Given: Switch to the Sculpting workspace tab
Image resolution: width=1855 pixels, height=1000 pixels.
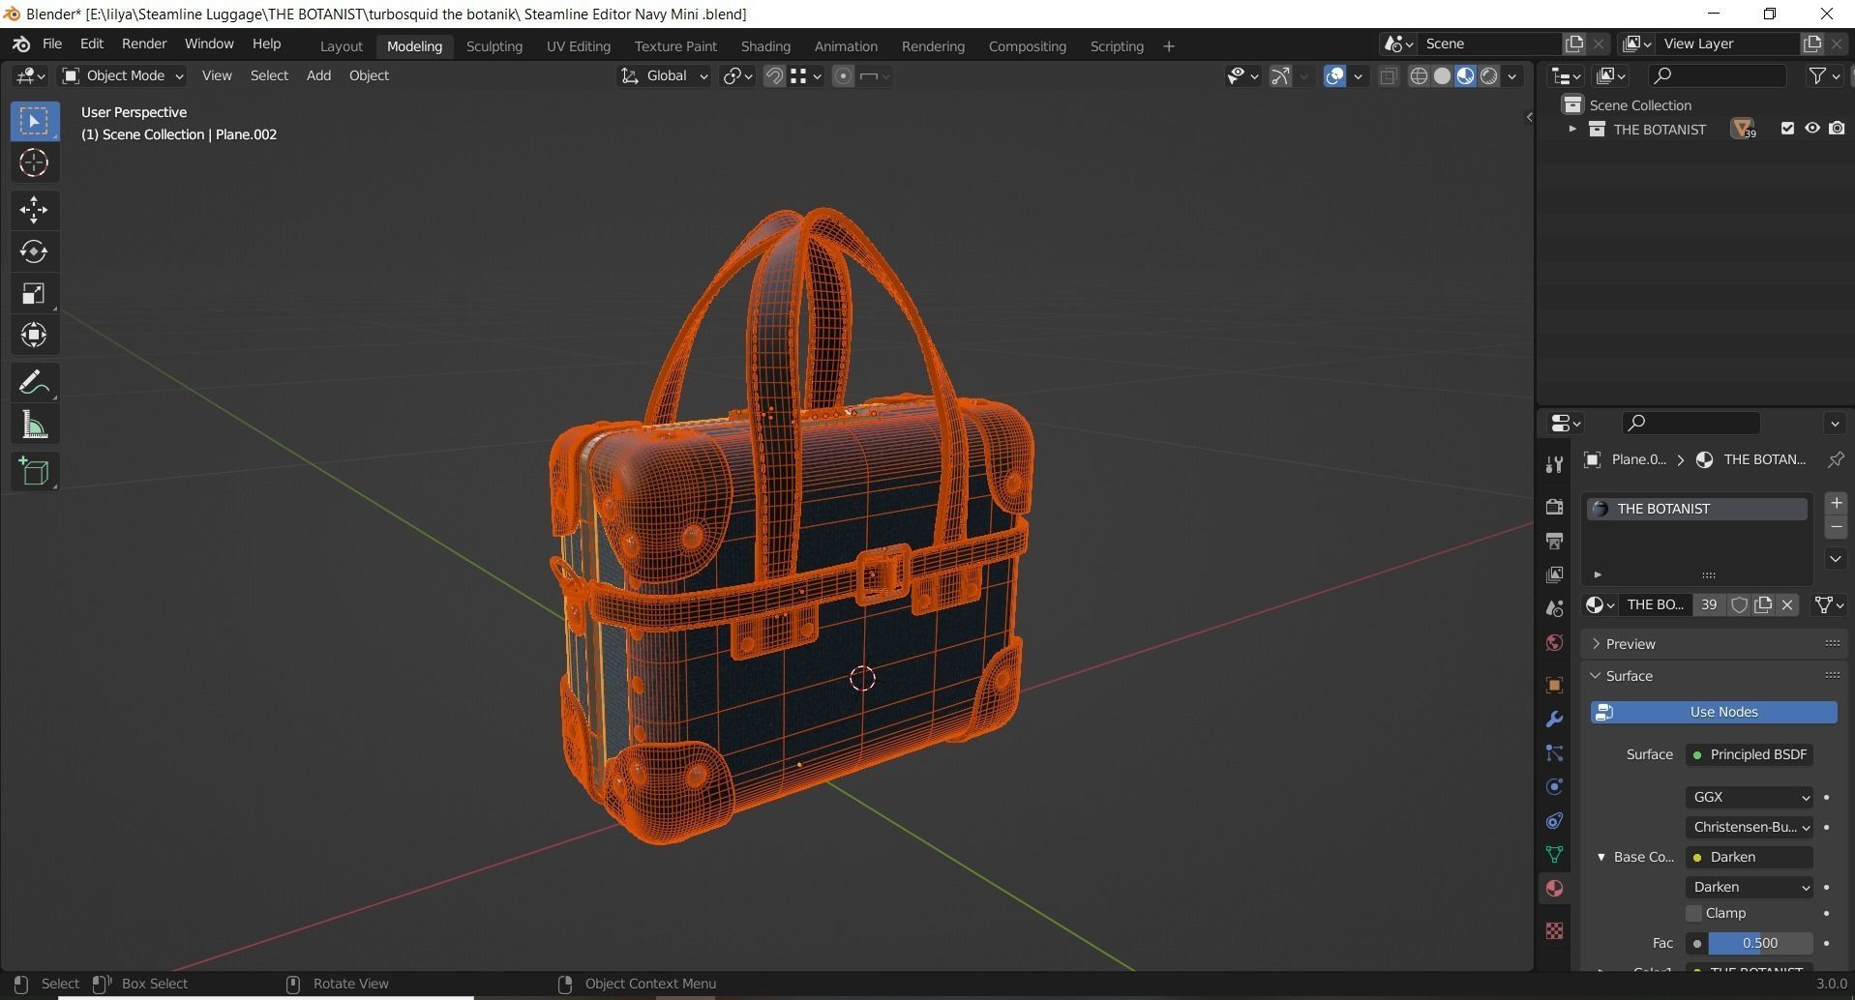Looking at the screenshot, I should [494, 46].
